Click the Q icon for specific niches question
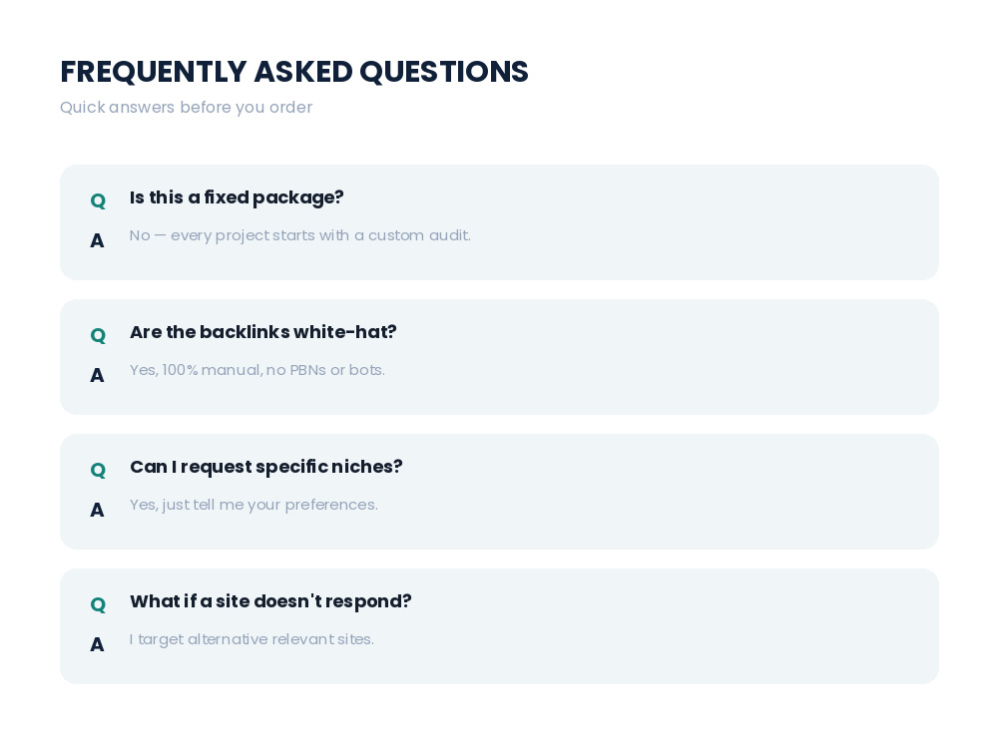This screenshot has height=748, width=998. [x=98, y=470]
